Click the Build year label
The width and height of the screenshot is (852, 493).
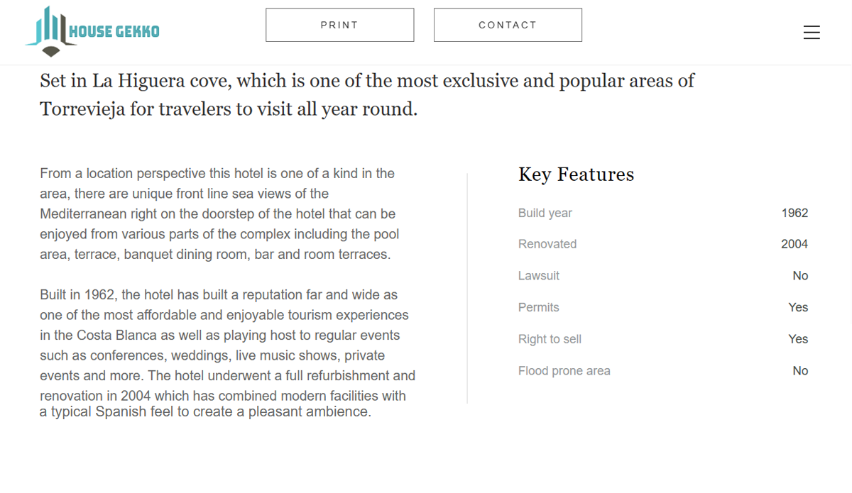point(545,213)
